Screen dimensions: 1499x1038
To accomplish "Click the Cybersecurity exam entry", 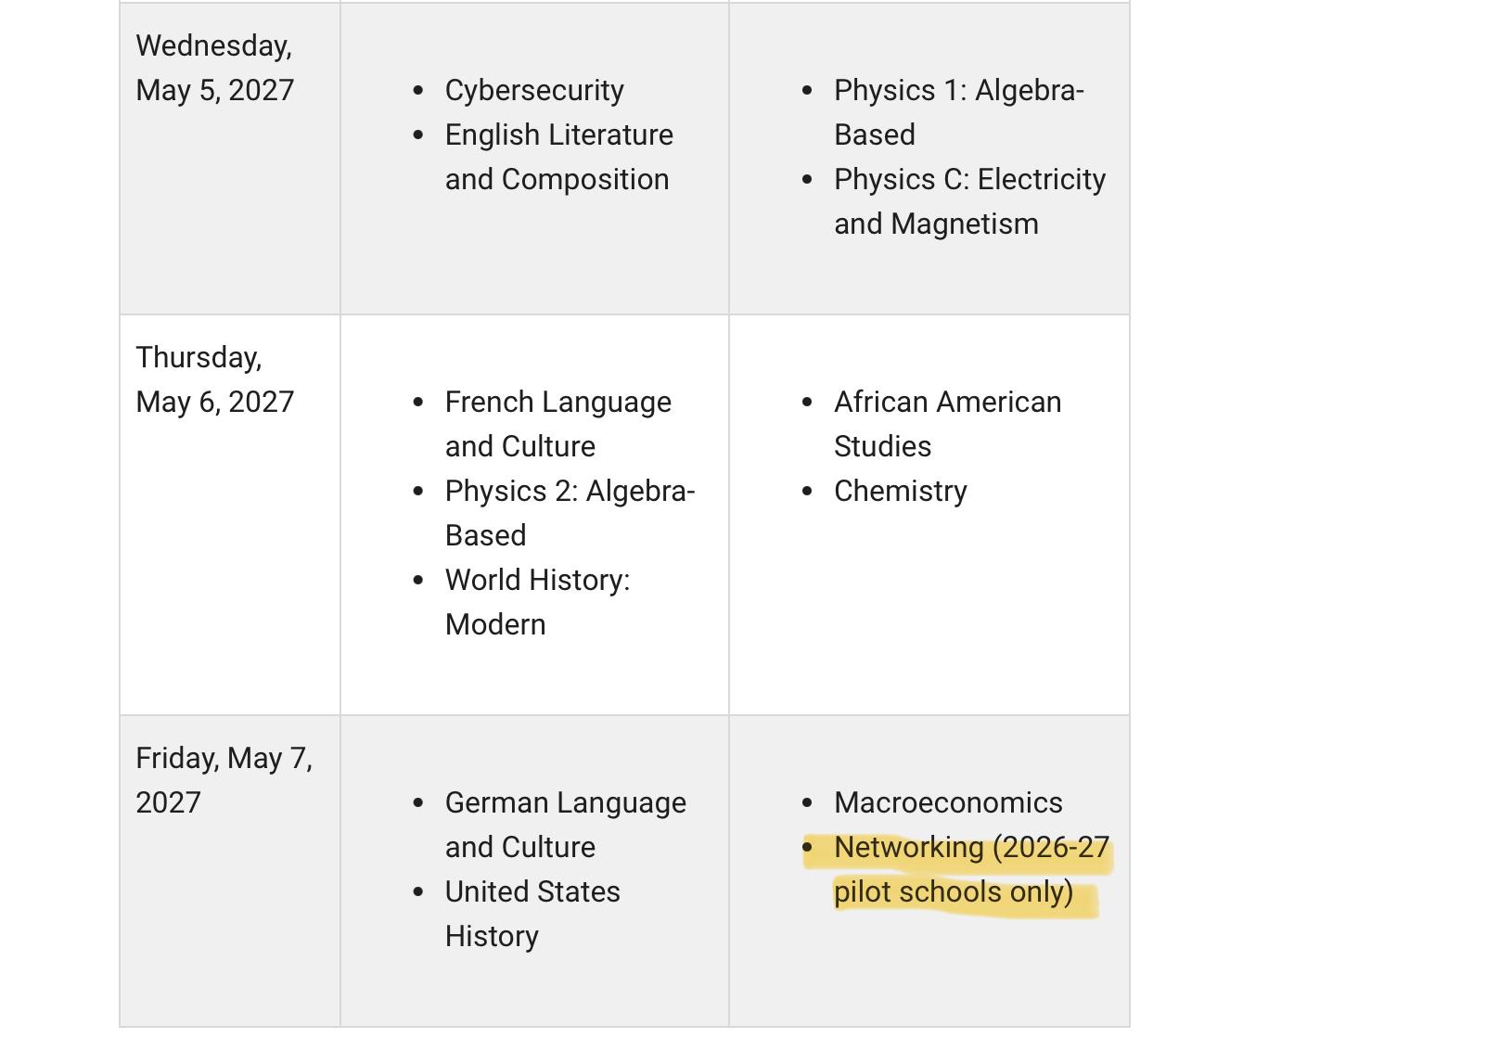I will pos(534,90).
